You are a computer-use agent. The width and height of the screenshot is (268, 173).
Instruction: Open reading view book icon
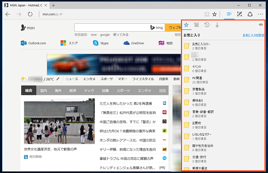coord(207,14)
